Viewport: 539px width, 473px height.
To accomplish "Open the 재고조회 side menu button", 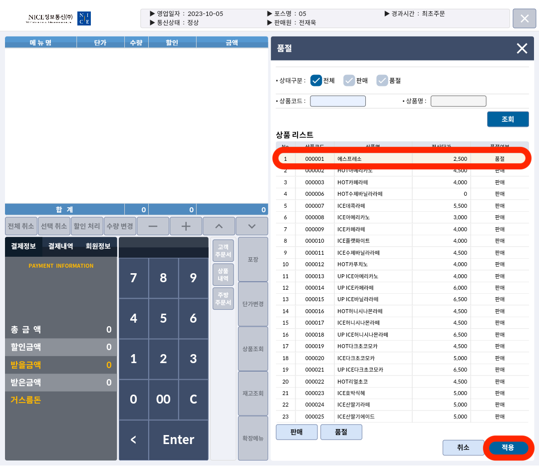I will pyautogui.click(x=253, y=393).
